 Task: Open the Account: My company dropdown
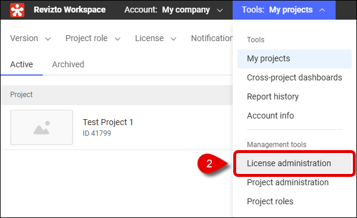coord(174,10)
